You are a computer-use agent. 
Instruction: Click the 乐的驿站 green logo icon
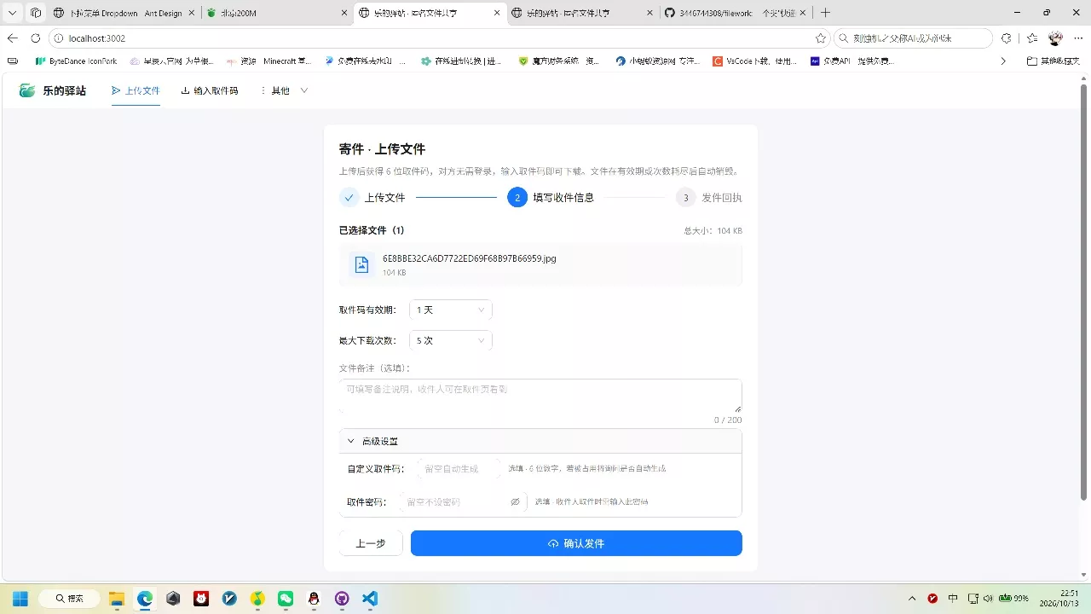[x=27, y=90]
